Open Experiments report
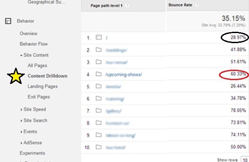The width and height of the screenshot is (249, 162). tap(32, 153)
